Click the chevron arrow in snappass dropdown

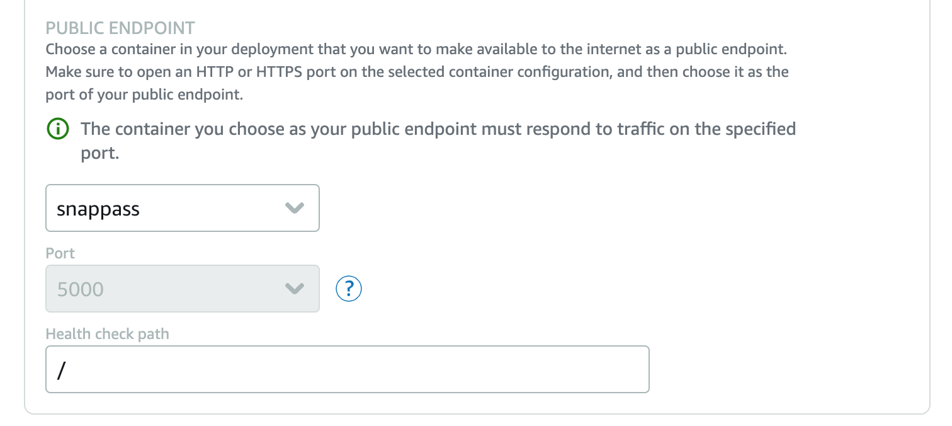click(x=295, y=208)
